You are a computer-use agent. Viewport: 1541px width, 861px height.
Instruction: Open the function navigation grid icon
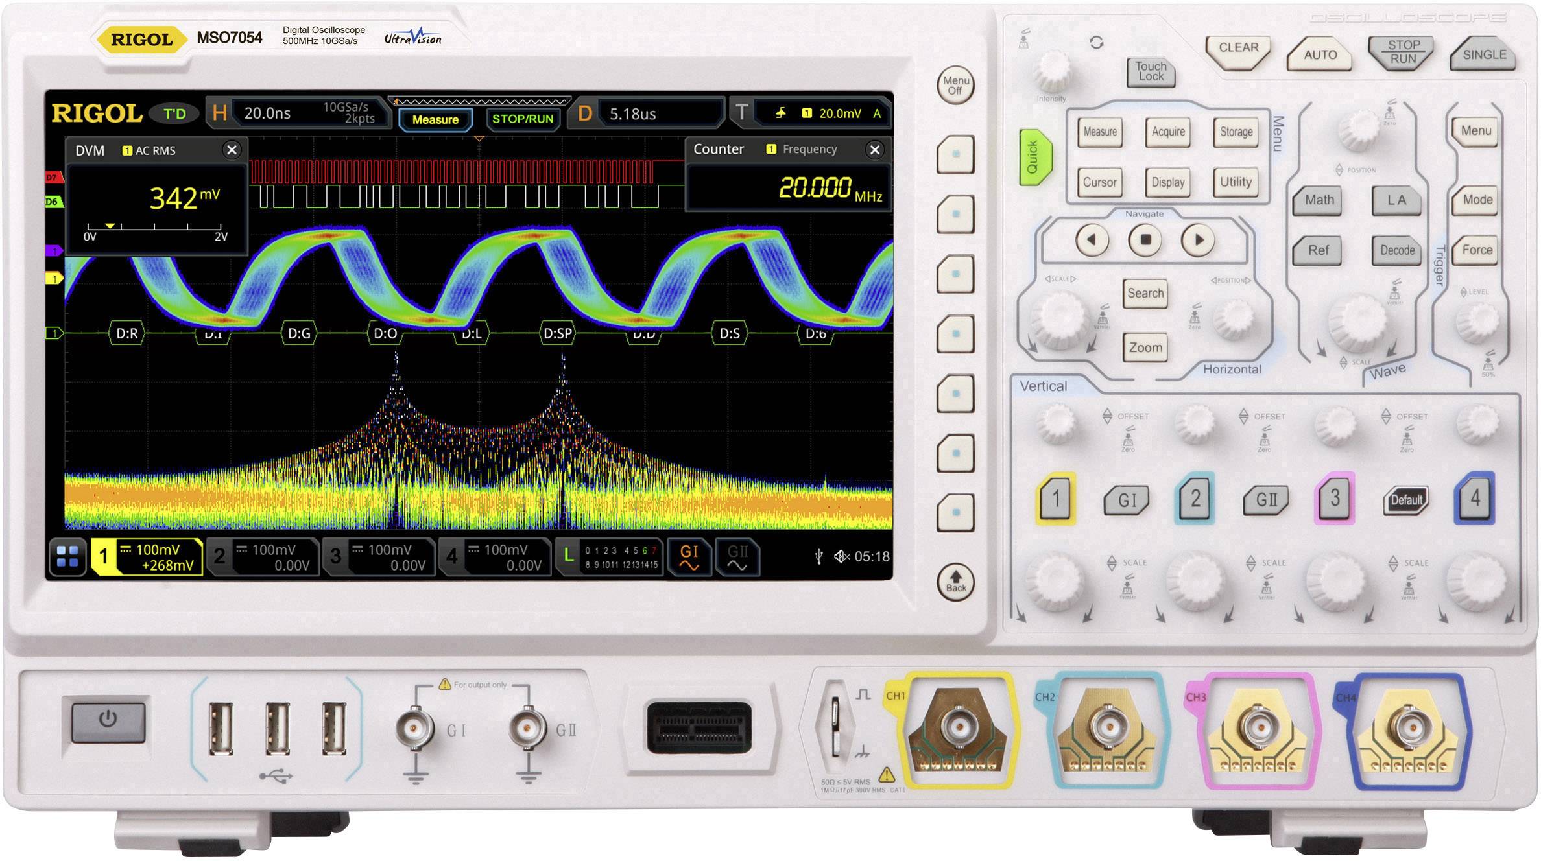pyautogui.click(x=67, y=557)
